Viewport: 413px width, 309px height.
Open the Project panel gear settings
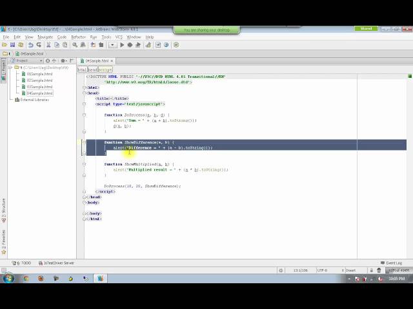click(x=63, y=61)
